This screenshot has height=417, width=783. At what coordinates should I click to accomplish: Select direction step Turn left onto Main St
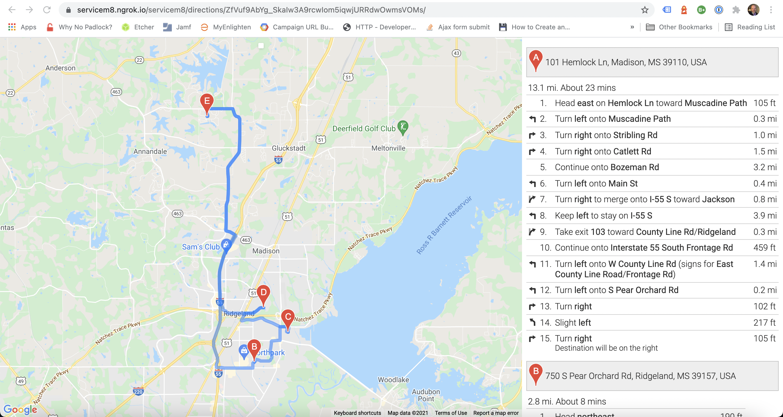(652, 183)
